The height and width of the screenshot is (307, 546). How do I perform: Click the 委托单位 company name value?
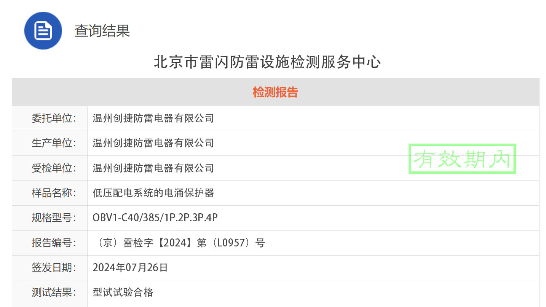(x=153, y=118)
